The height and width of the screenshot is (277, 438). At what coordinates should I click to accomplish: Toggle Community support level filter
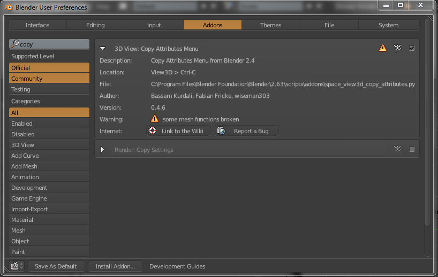49,79
